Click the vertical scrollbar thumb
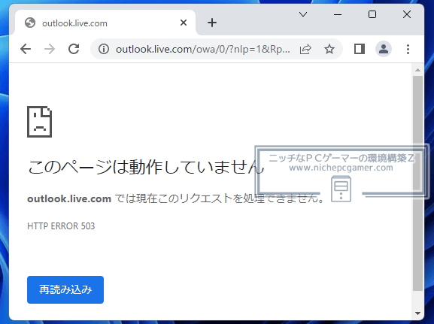 pos(417,183)
